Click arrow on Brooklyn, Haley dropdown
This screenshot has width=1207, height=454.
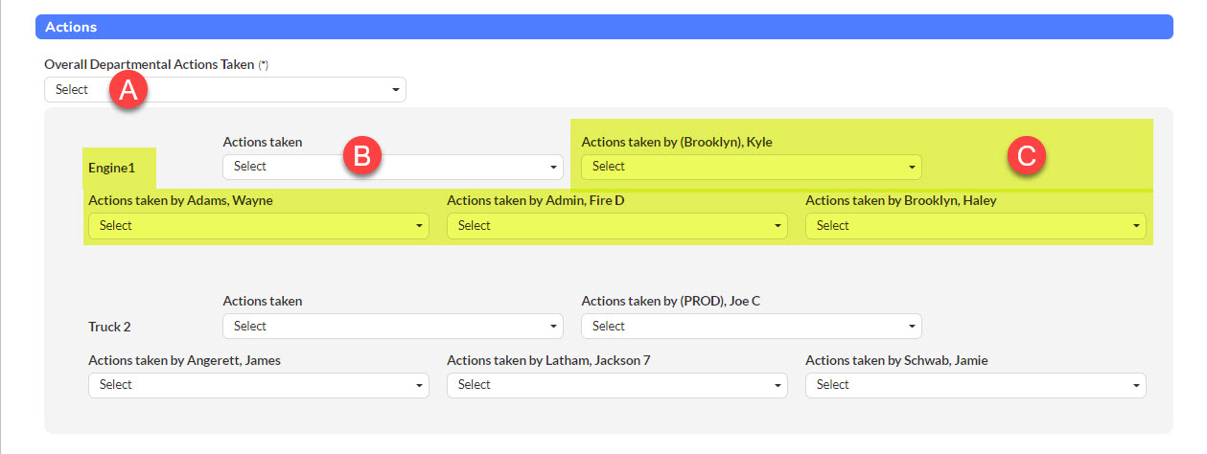click(1137, 227)
